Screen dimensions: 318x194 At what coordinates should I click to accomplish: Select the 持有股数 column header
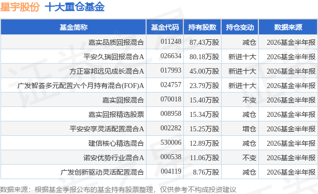202,27
